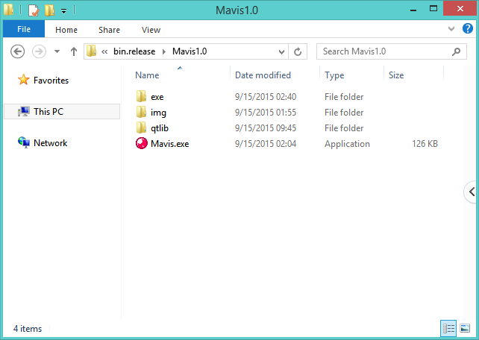Image resolution: width=479 pixels, height=340 pixels.
Task: Switch to the Home ribbon tab
Action: click(x=66, y=30)
